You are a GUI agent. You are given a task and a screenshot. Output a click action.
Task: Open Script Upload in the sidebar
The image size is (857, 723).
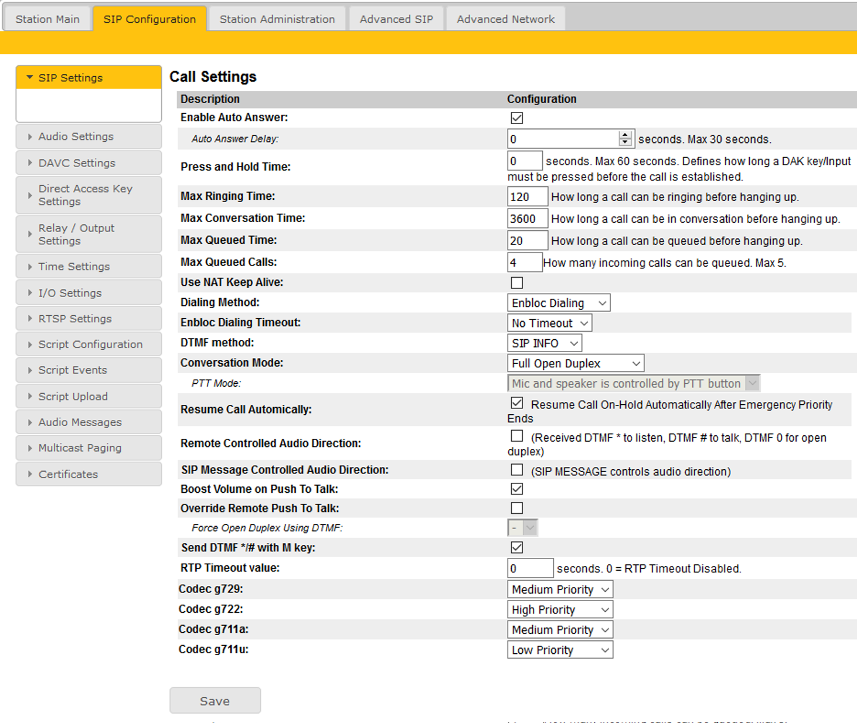89,396
